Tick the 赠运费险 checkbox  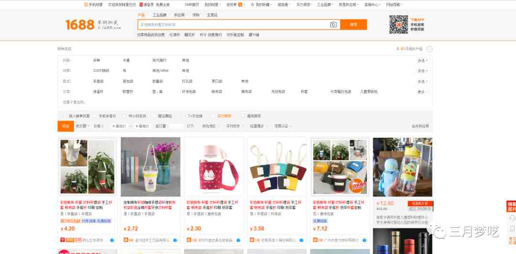pyautogui.click(x=154, y=116)
